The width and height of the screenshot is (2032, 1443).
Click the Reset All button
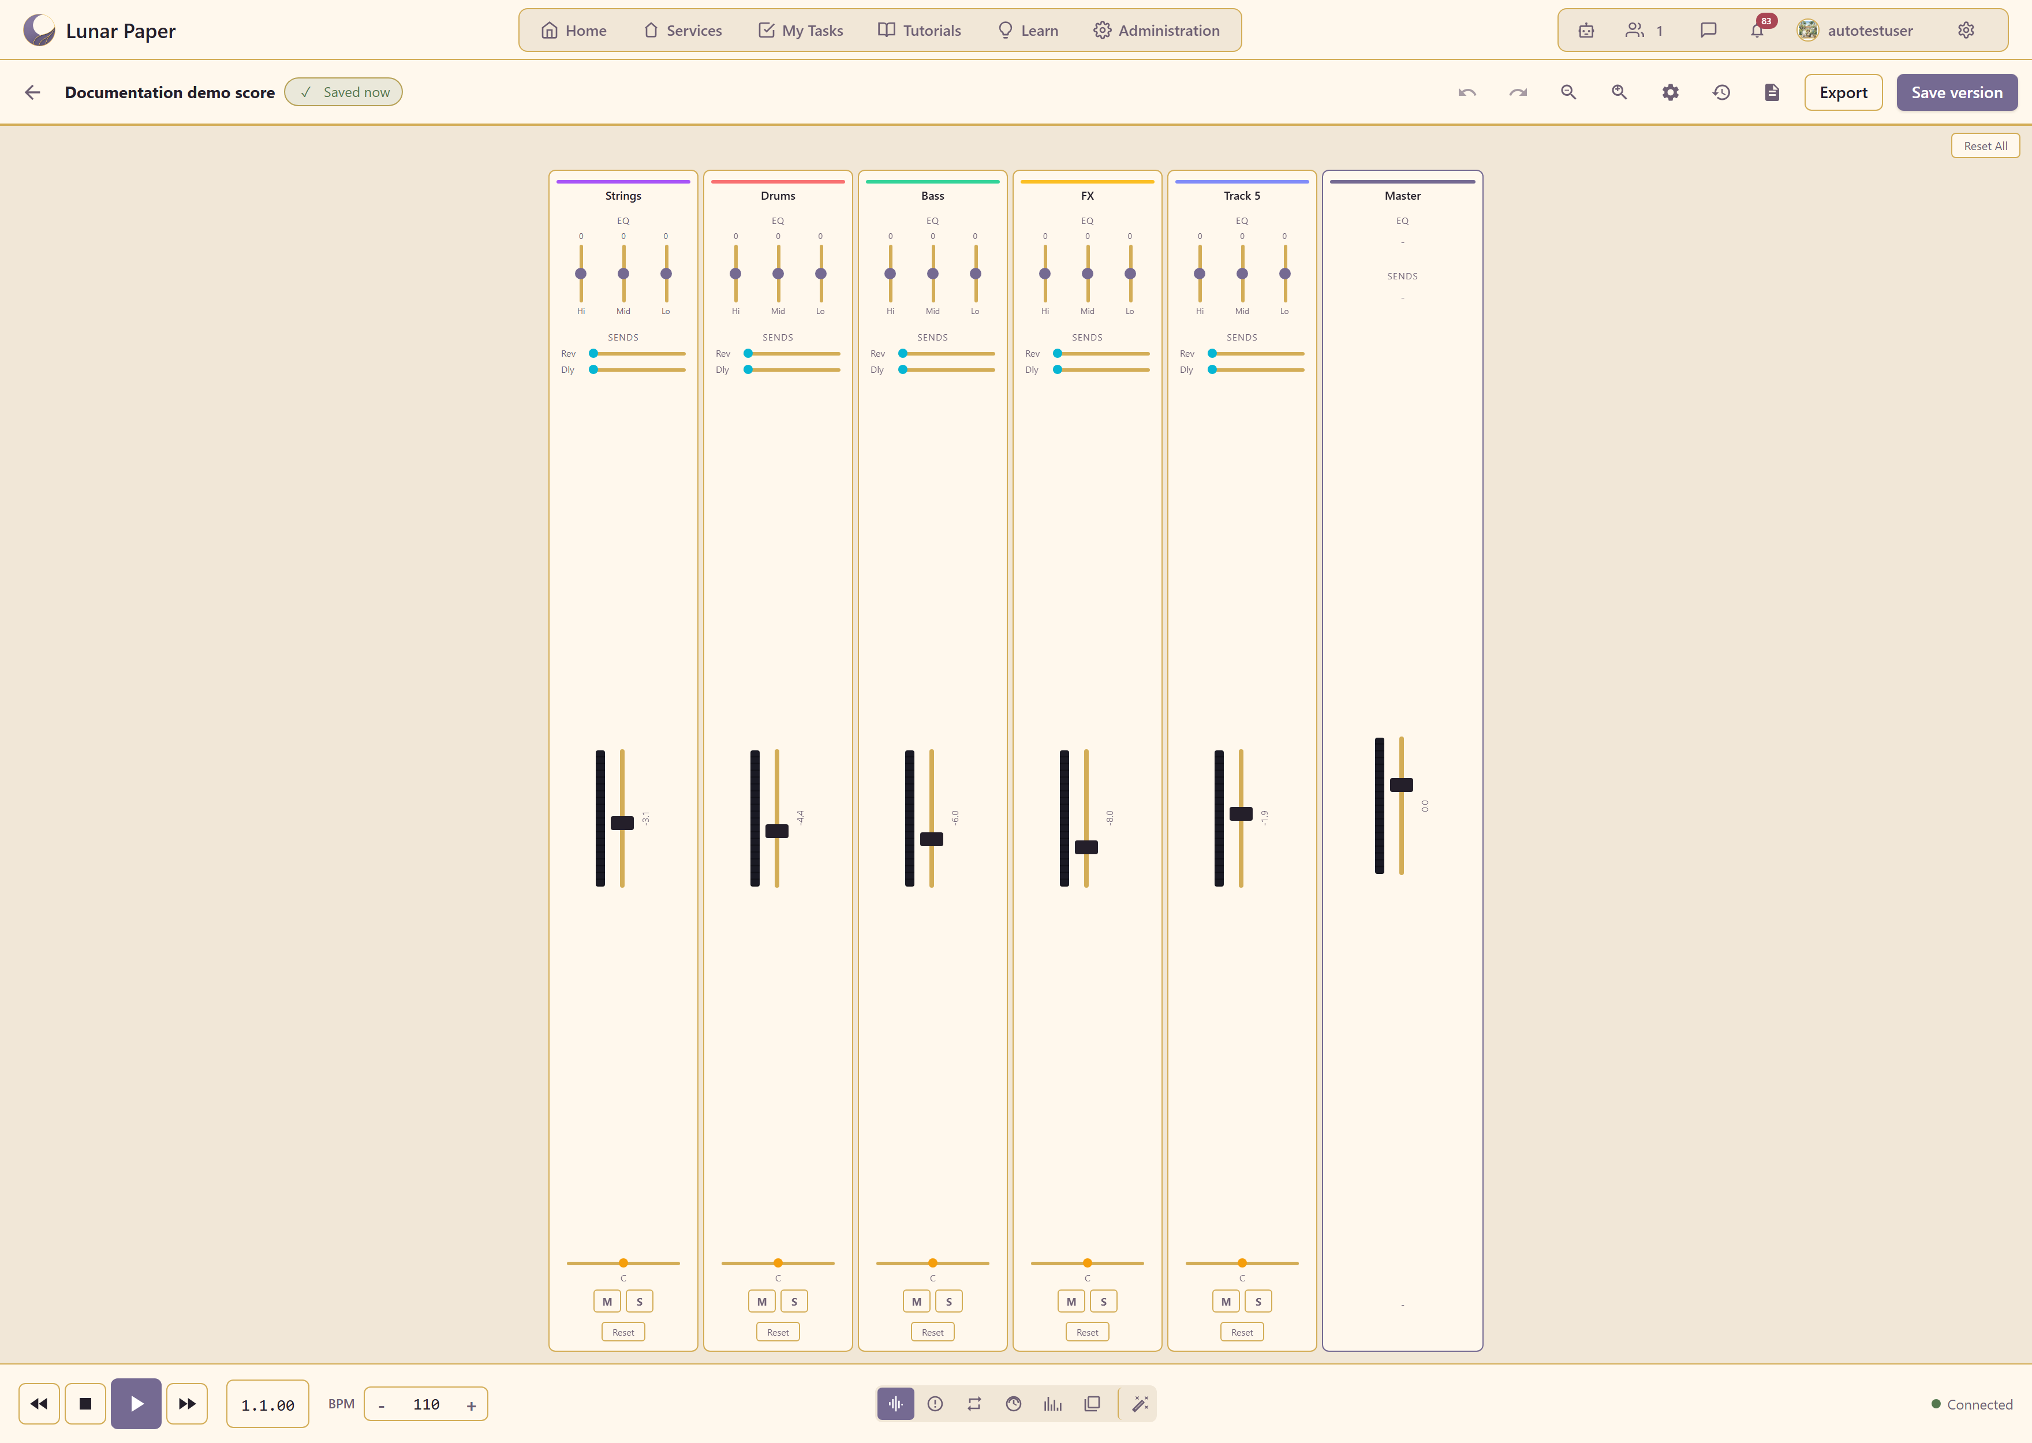1985,145
